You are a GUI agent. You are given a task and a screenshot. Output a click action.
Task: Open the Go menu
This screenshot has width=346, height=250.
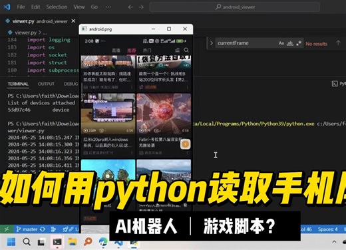[94, 7]
